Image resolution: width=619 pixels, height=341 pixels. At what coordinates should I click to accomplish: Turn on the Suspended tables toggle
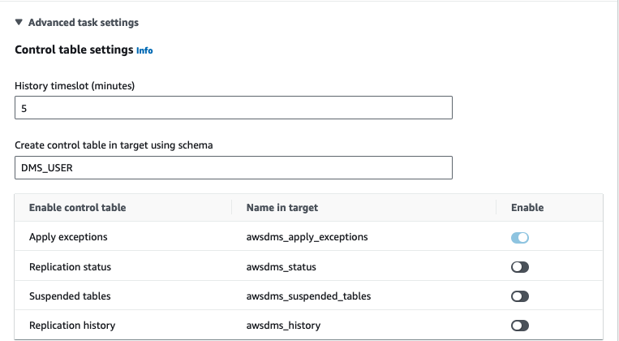pos(520,296)
